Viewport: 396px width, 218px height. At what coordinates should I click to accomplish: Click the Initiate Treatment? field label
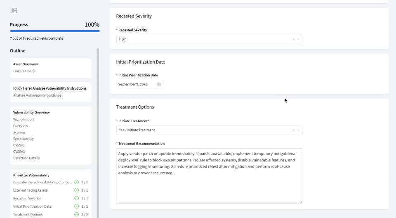click(x=134, y=121)
